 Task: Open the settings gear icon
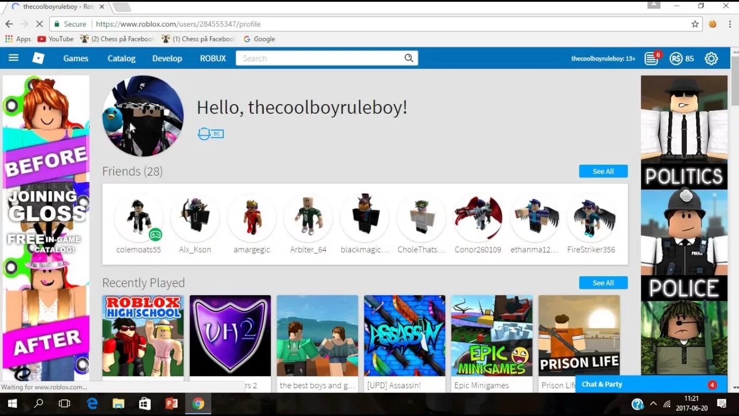click(711, 58)
